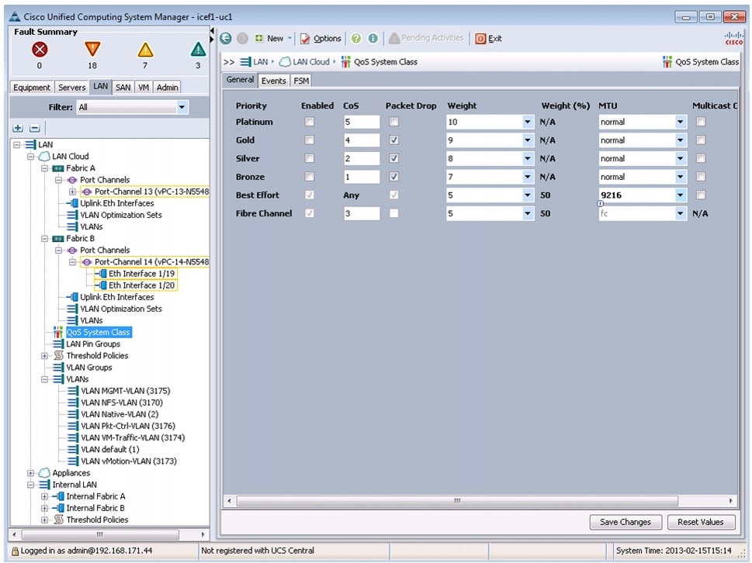
Task: Click the minor faults yellow warning icon
Action: (x=145, y=50)
